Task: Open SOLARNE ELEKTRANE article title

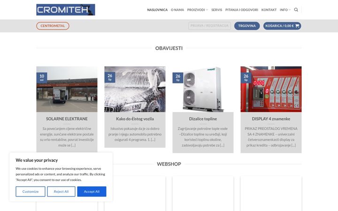Action: pos(67,119)
